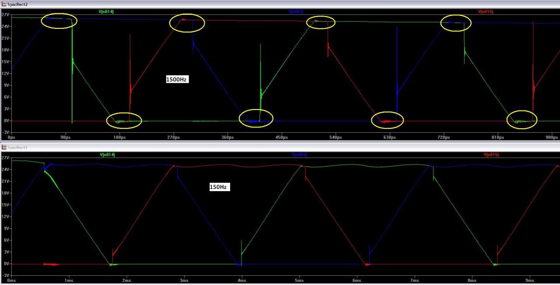Viewport: 560px width, 285px height.
Task: Click the SyncRect1 pane waveform icon
Action: tap(4, 147)
